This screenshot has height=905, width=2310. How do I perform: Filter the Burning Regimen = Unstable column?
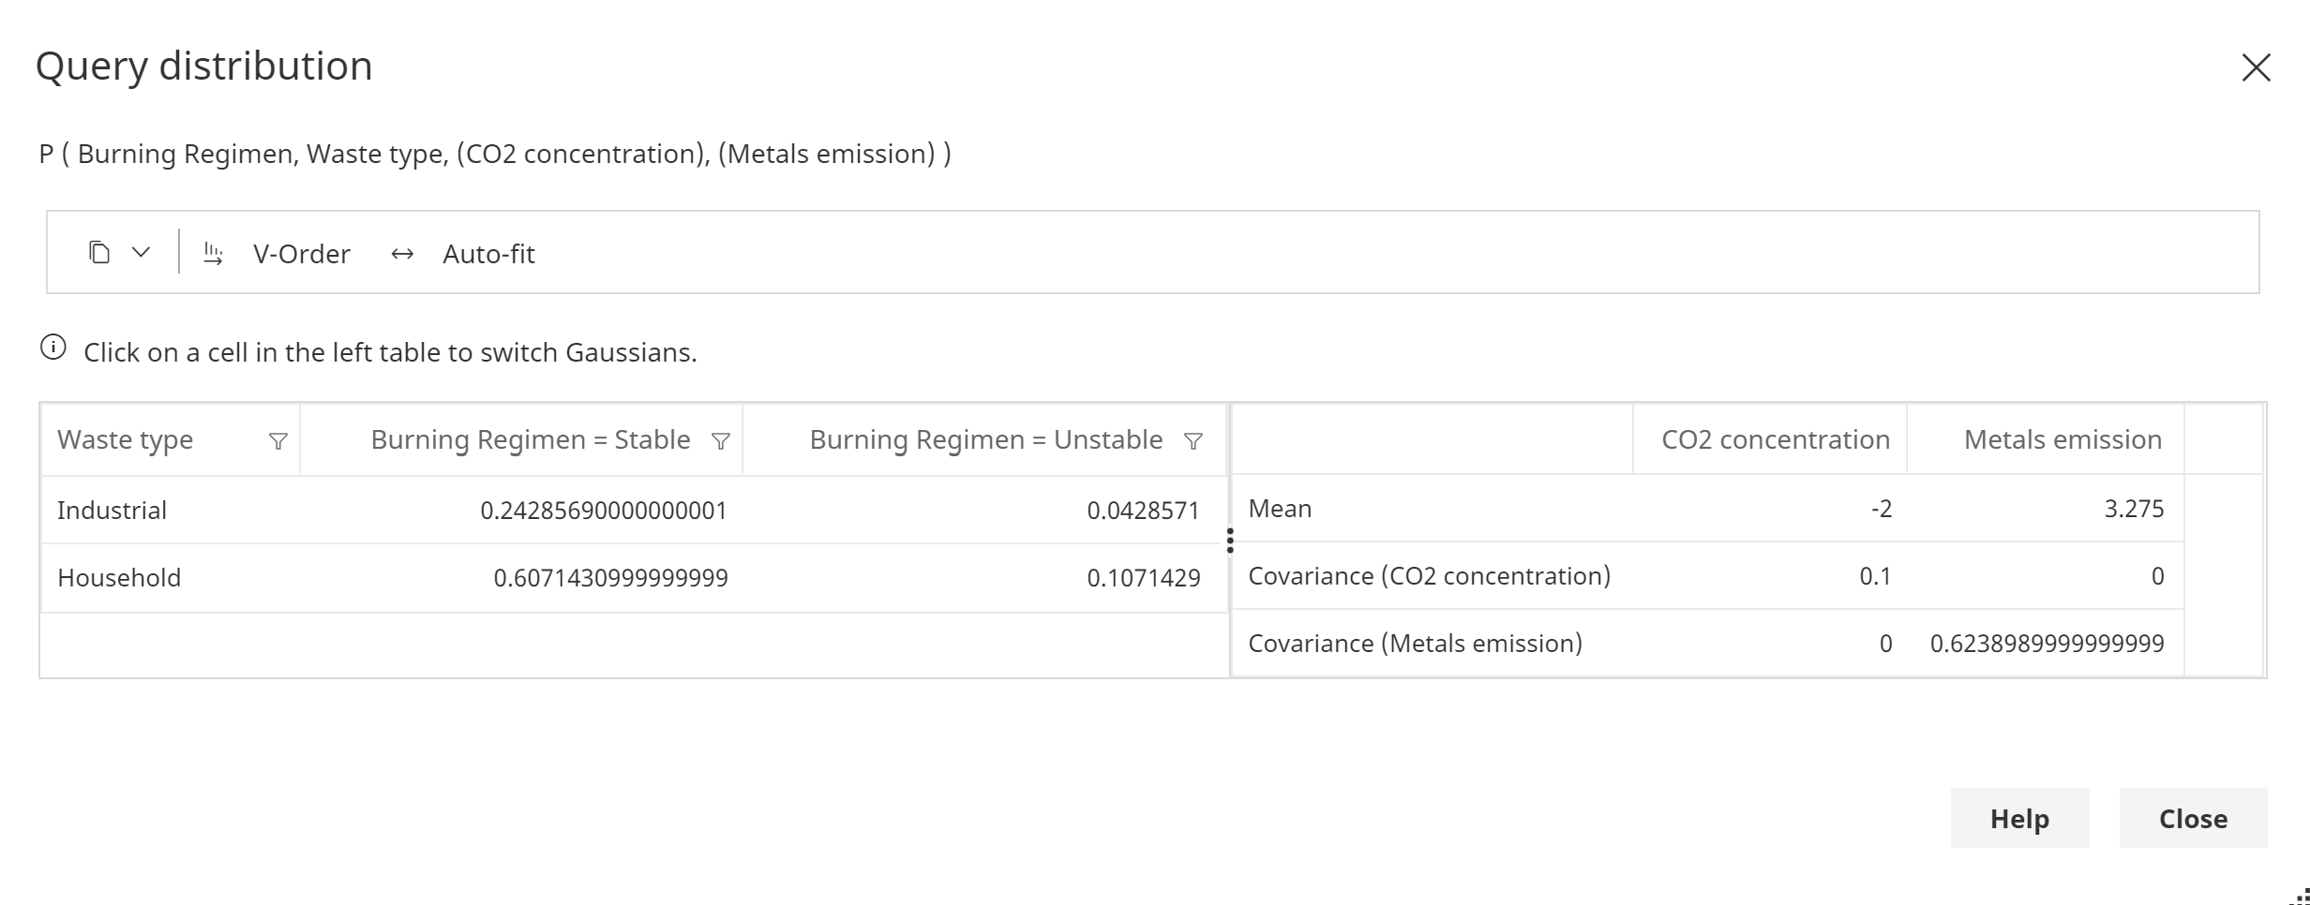pyautogui.click(x=1192, y=441)
